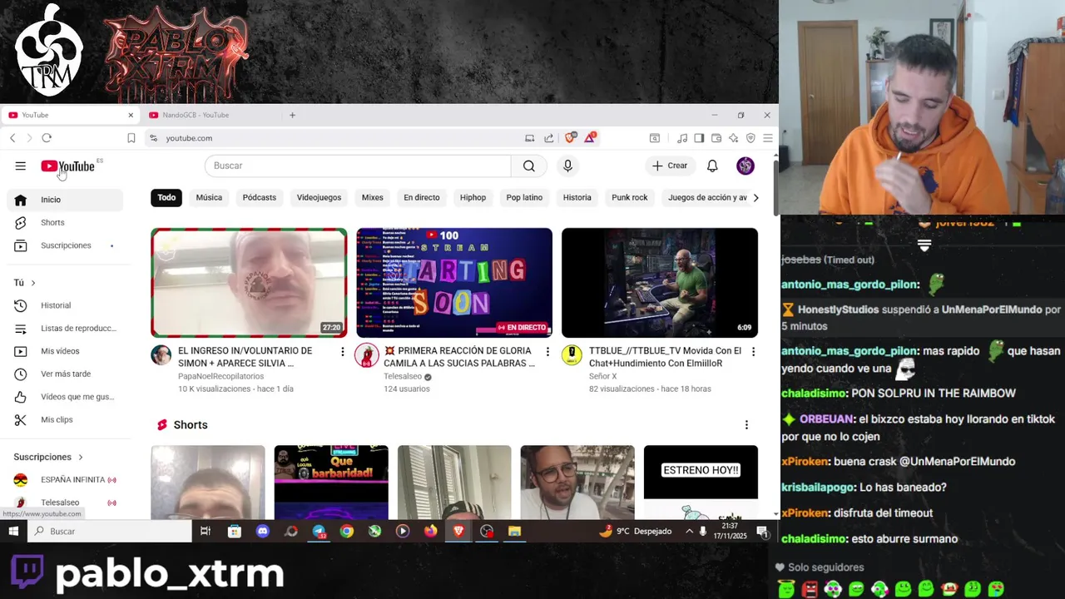Select the Punk rock filter chip
Viewport: 1065px width, 599px height.
click(630, 197)
